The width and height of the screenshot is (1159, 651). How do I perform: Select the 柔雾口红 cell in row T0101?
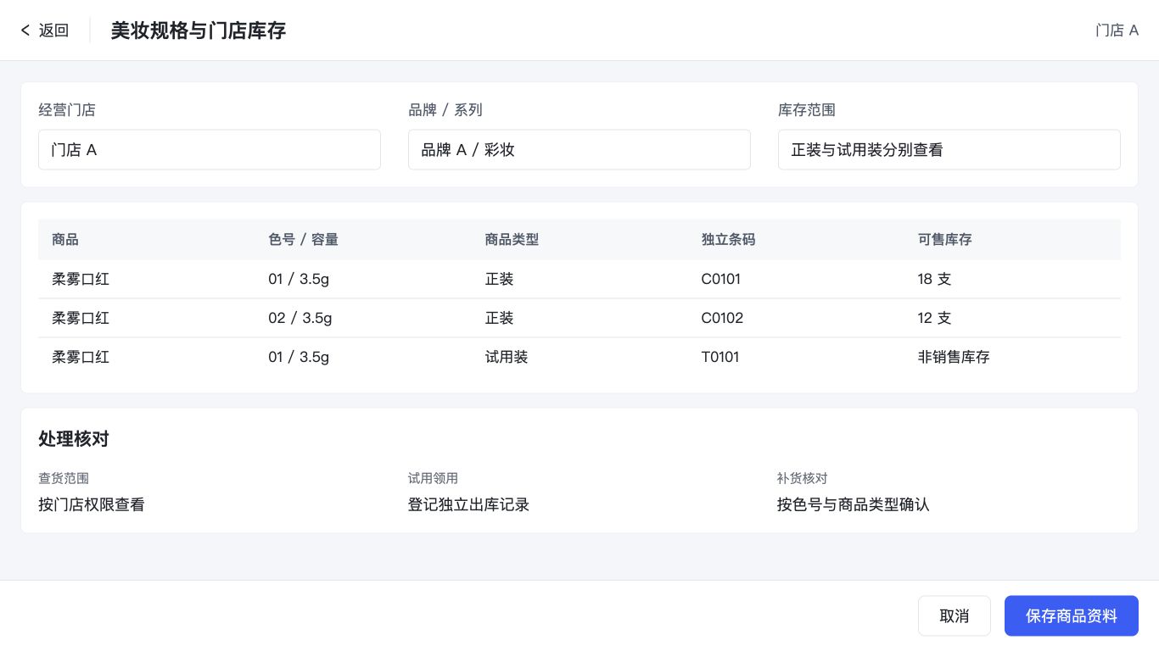(81, 357)
